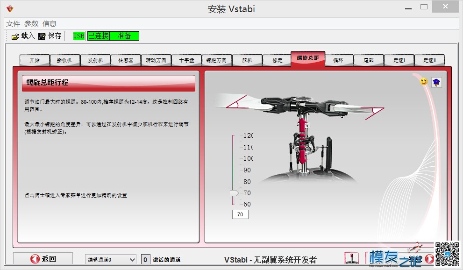Click the 激活的通道 label

(166, 260)
